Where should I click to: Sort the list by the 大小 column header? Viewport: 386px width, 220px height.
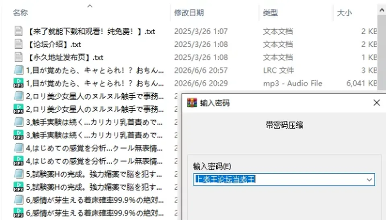tap(345, 12)
